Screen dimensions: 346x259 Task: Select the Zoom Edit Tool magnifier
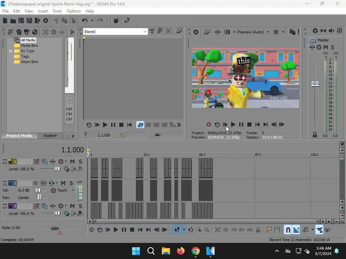pyautogui.click(x=207, y=230)
